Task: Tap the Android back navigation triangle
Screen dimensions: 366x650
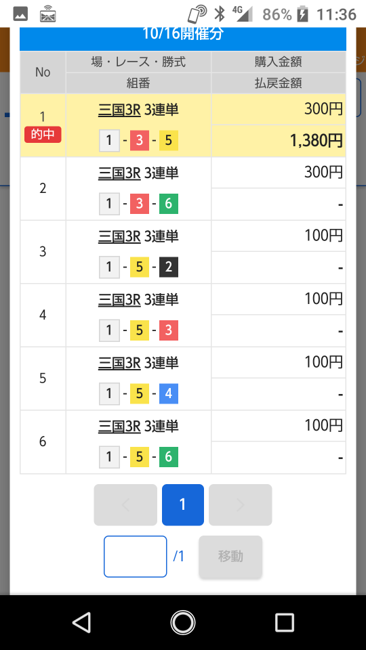Action: (x=82, y=623)
